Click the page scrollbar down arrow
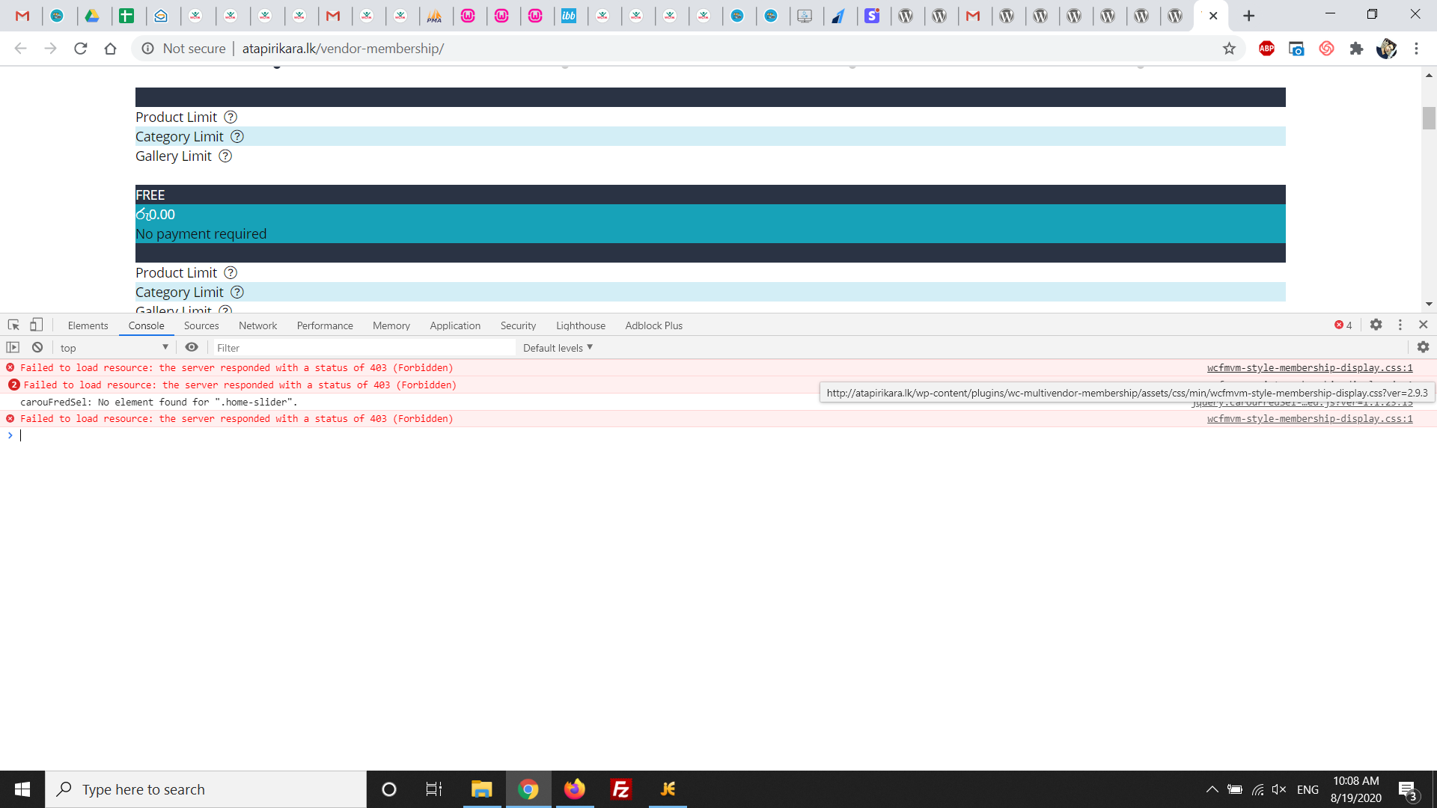 pos(1429,304)
